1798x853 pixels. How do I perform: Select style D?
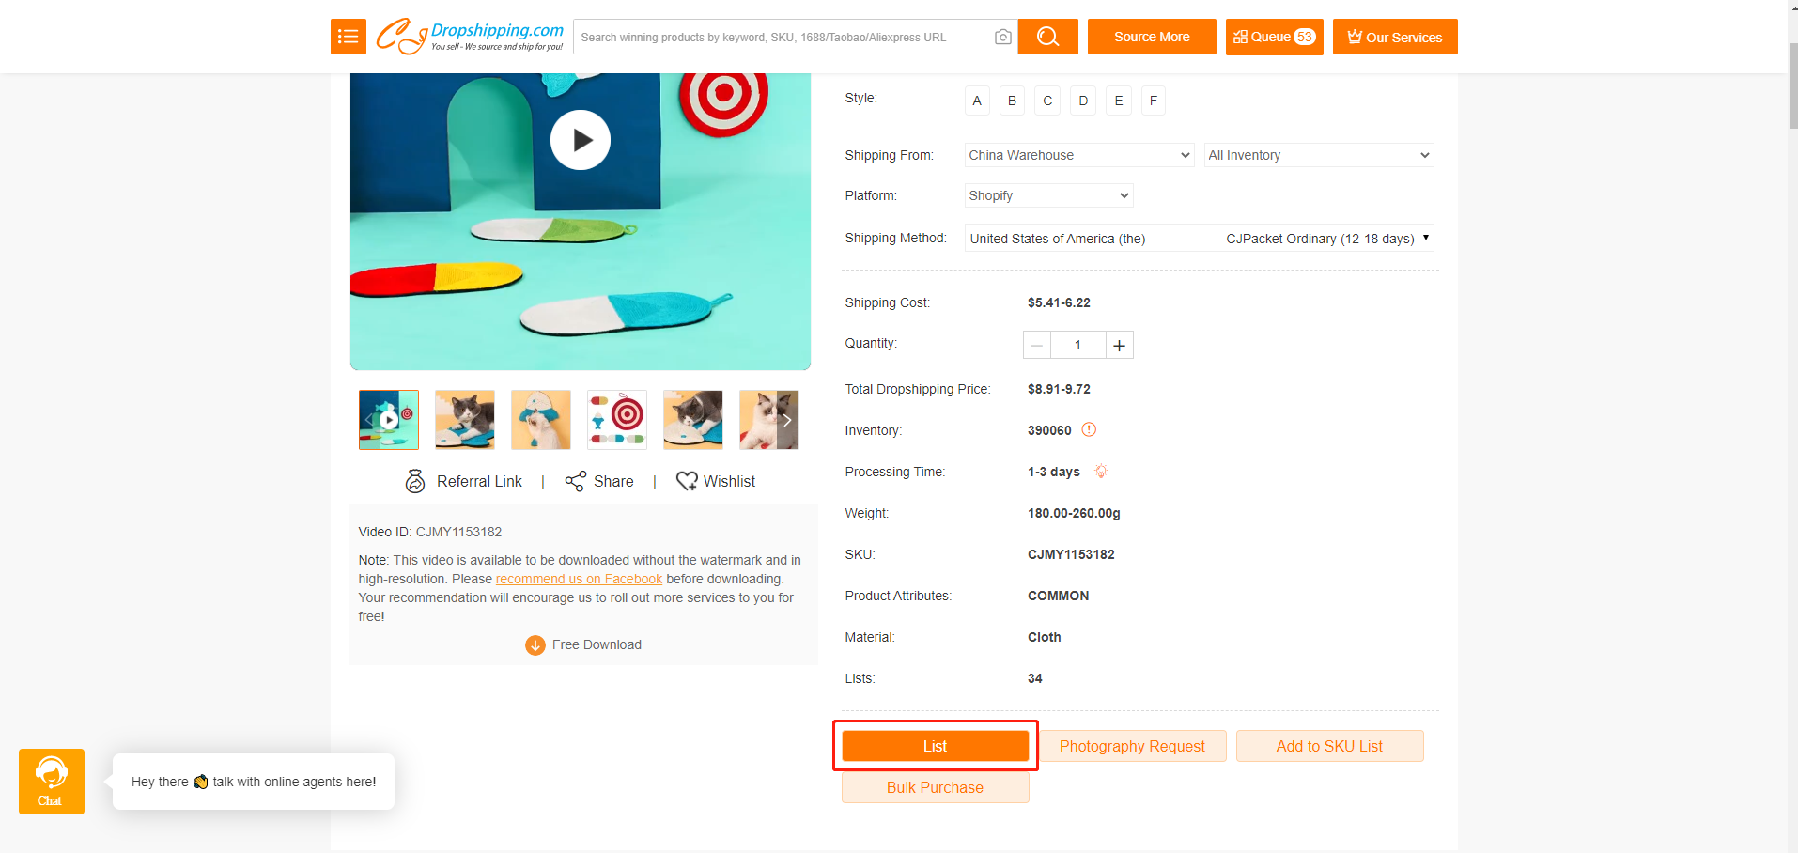(x=1083, y=101)
